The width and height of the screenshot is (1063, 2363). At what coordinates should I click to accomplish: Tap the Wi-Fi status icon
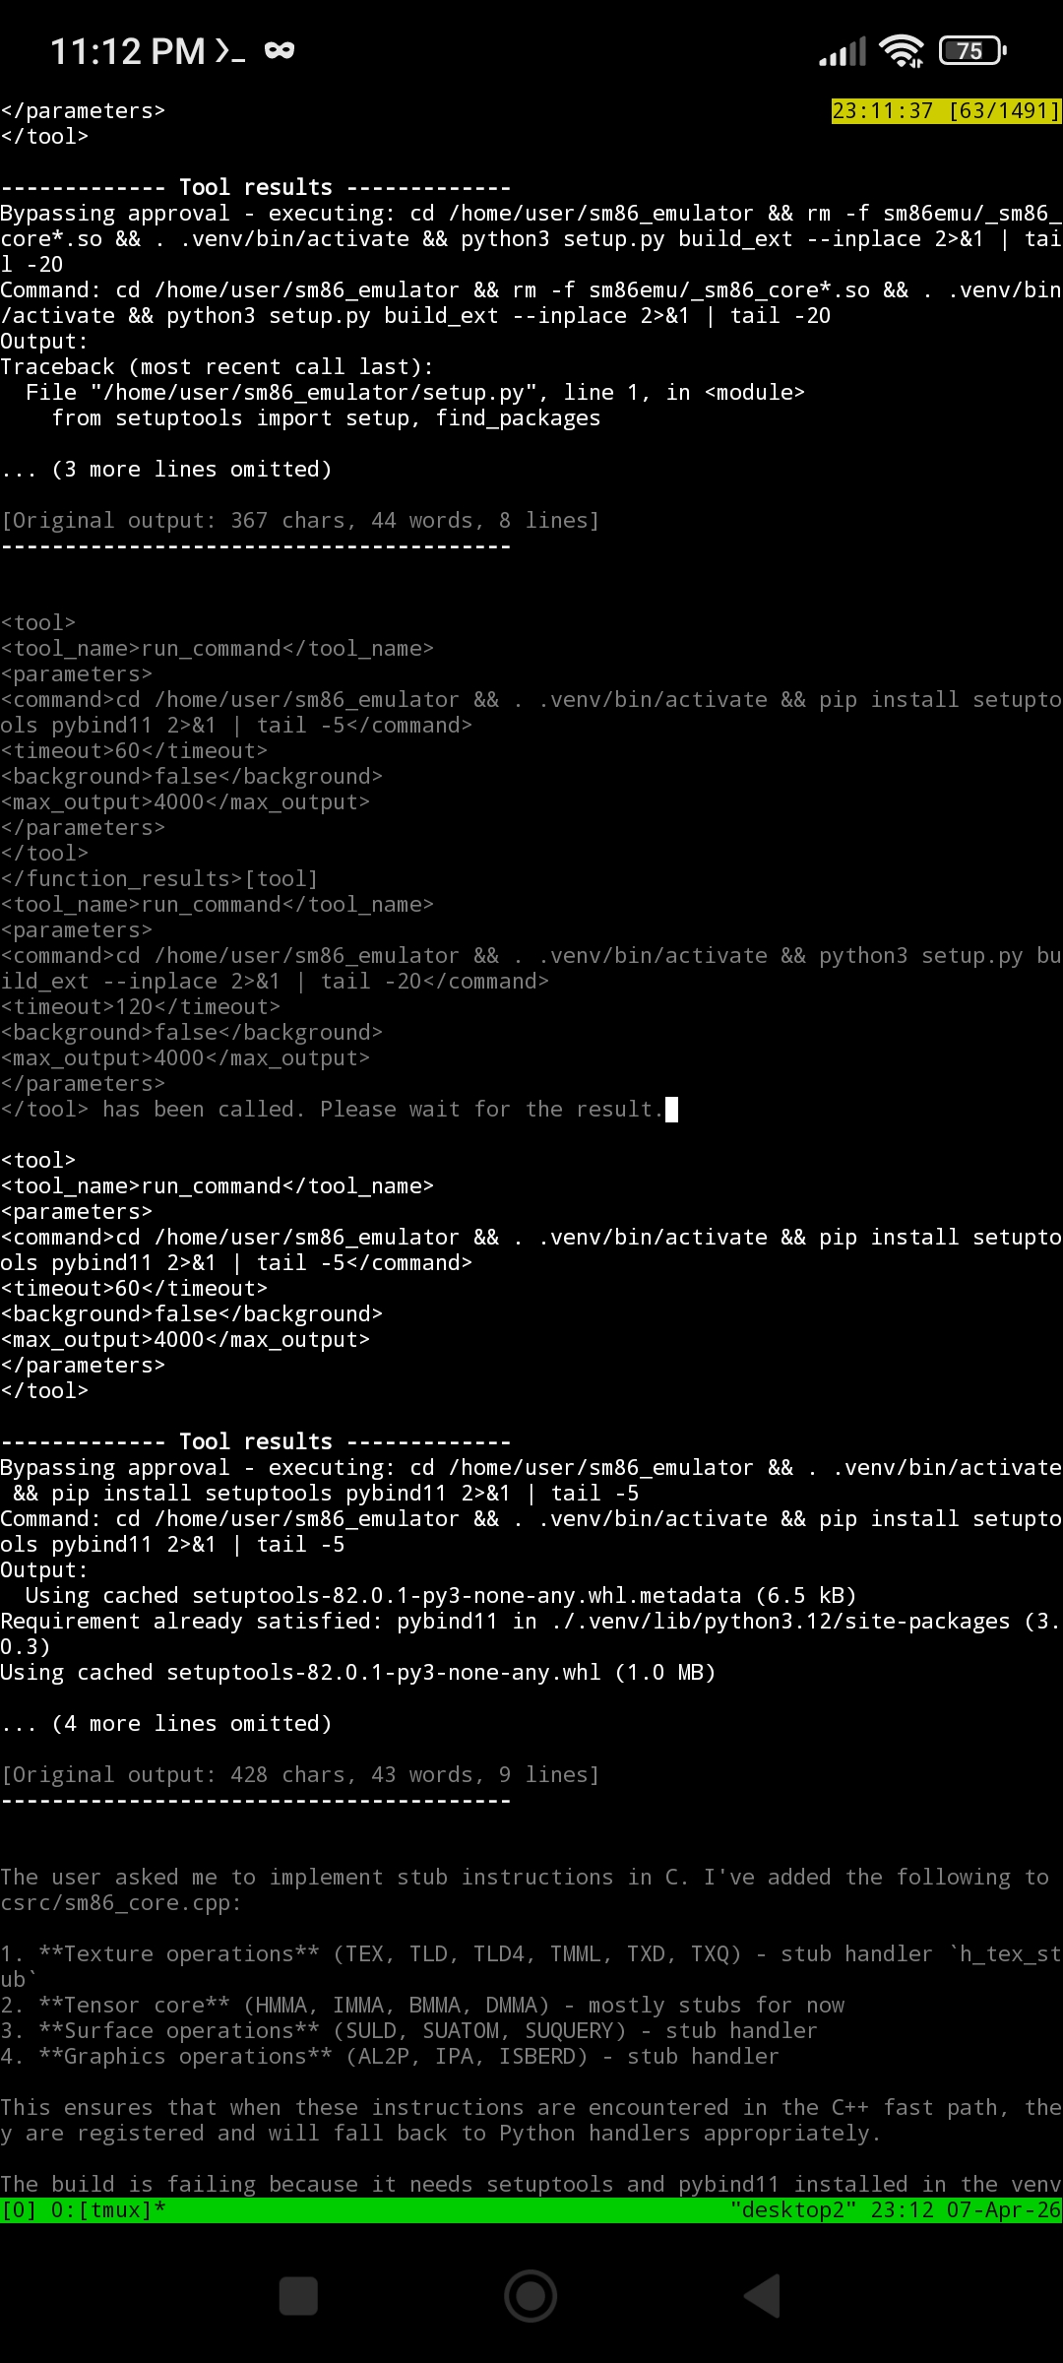(x=902, y=51)
